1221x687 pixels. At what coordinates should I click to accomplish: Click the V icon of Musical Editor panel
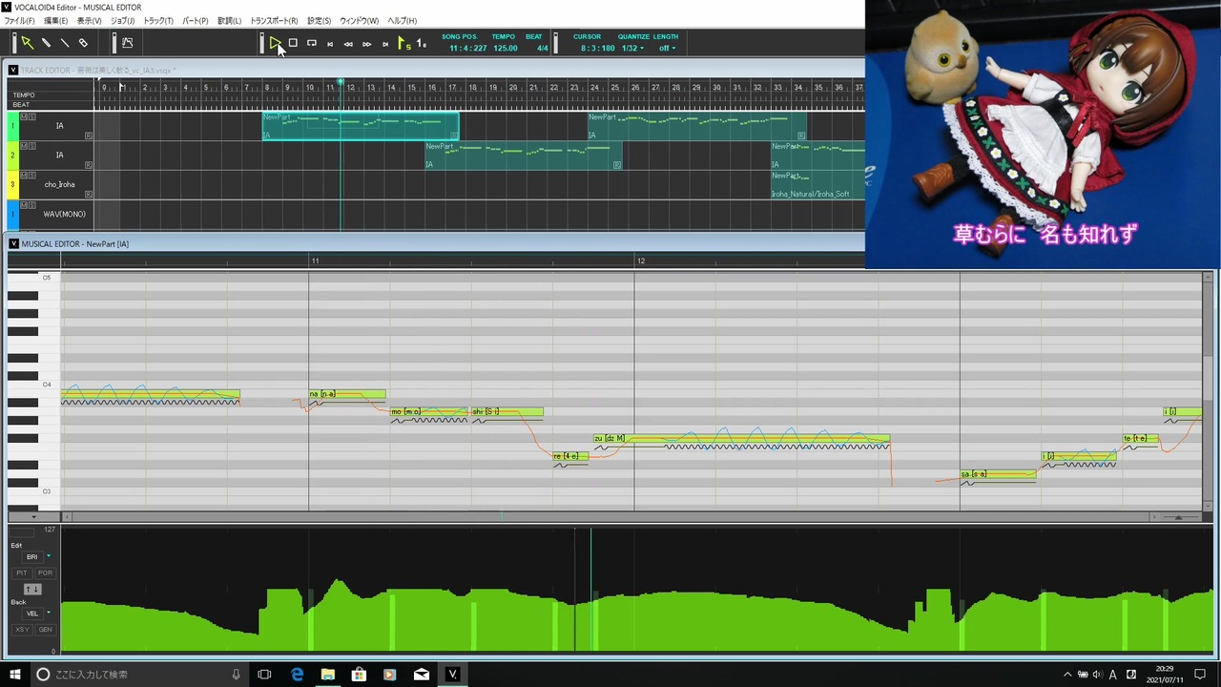(13, 244)
